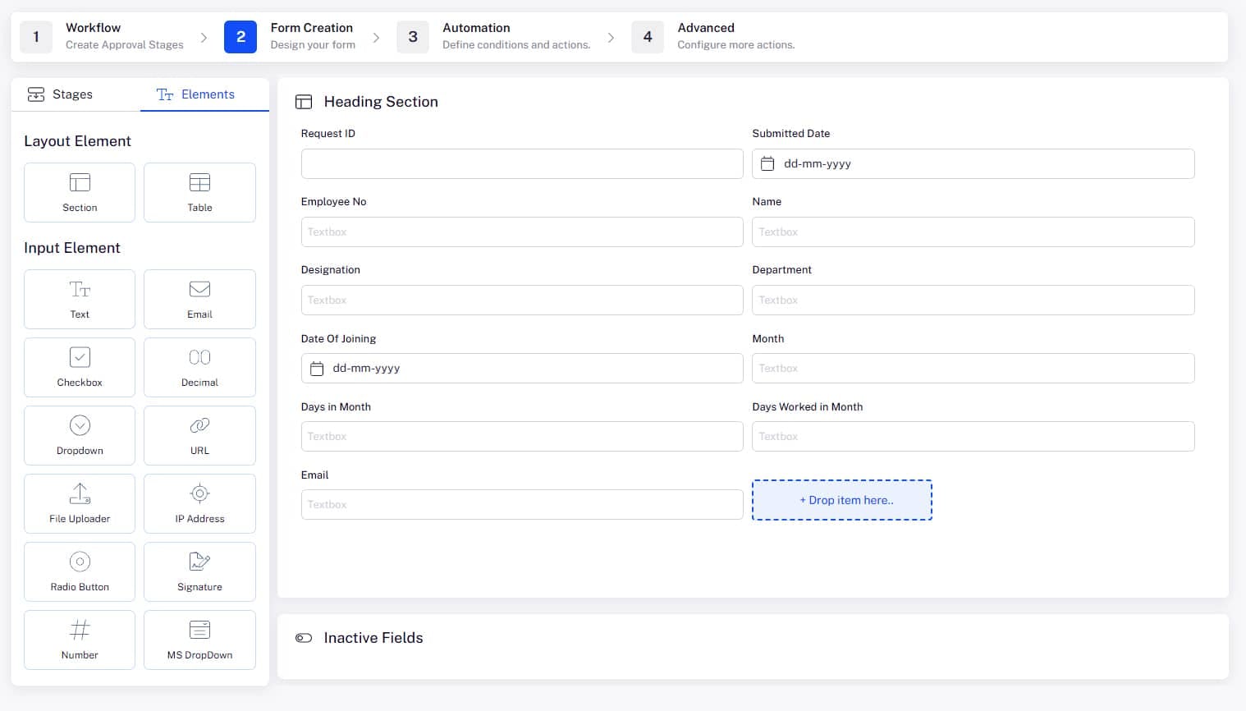The image size is (1246, 711).
Task: Choose the Email input element
Action: pyautogui.click(x=199, y=299)
